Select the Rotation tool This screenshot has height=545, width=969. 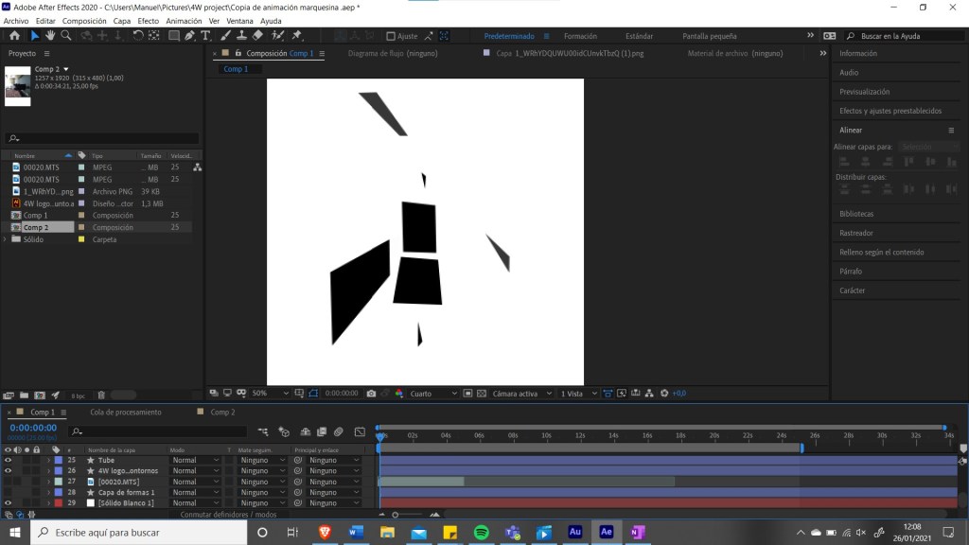(138, 36)
